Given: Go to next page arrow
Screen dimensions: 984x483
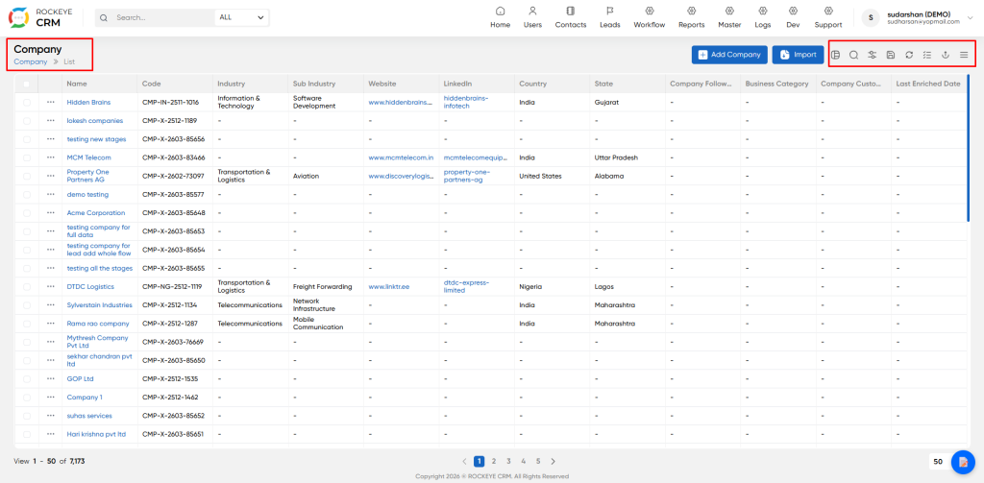Looking at the screenshot, I should 553,461.
